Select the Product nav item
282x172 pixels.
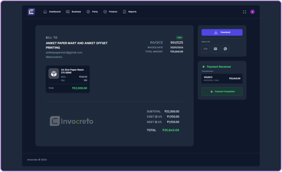[110, 12]
